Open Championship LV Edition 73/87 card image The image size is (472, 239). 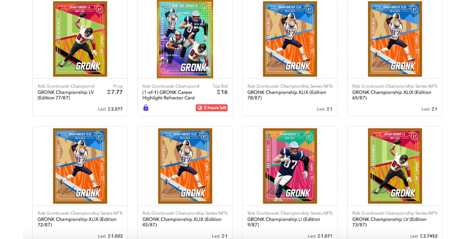point(395,166)
